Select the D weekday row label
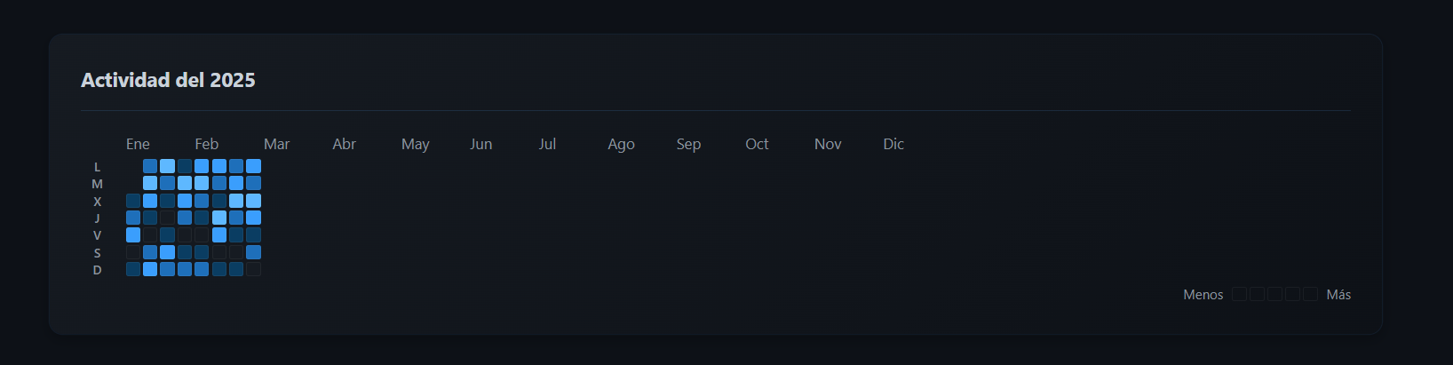Image resolution: width=1453 pixels, height=365 pixels. click(97, 270)
